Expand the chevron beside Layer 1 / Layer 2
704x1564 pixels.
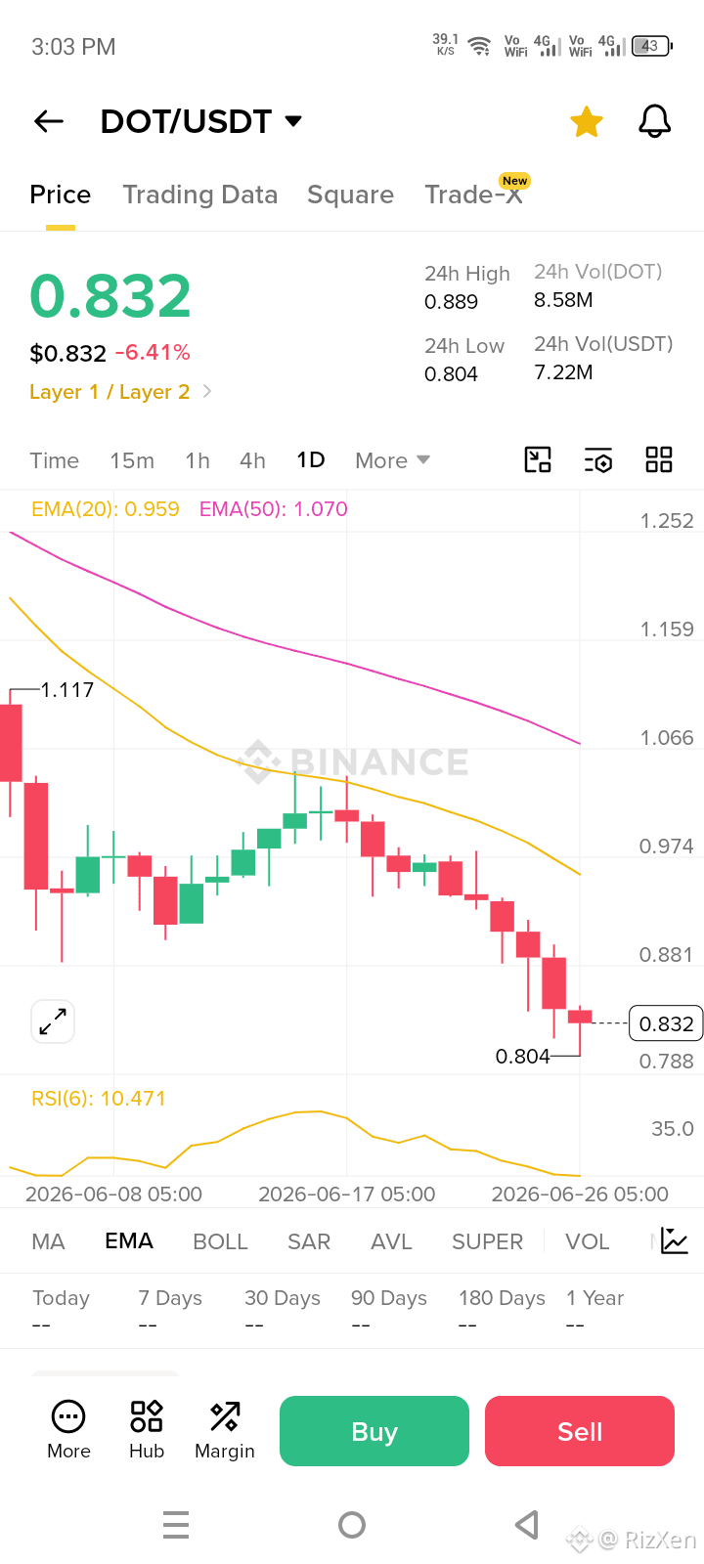[206, 391]
